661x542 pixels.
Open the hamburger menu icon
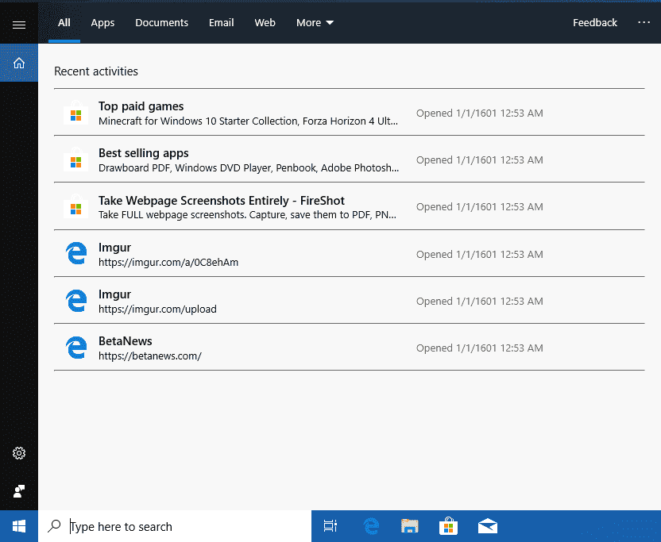pos(19,25)
